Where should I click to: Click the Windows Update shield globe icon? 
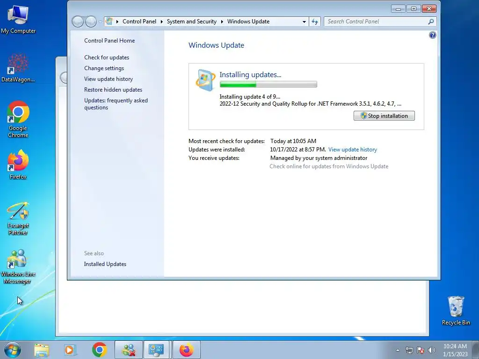point(205,80)
